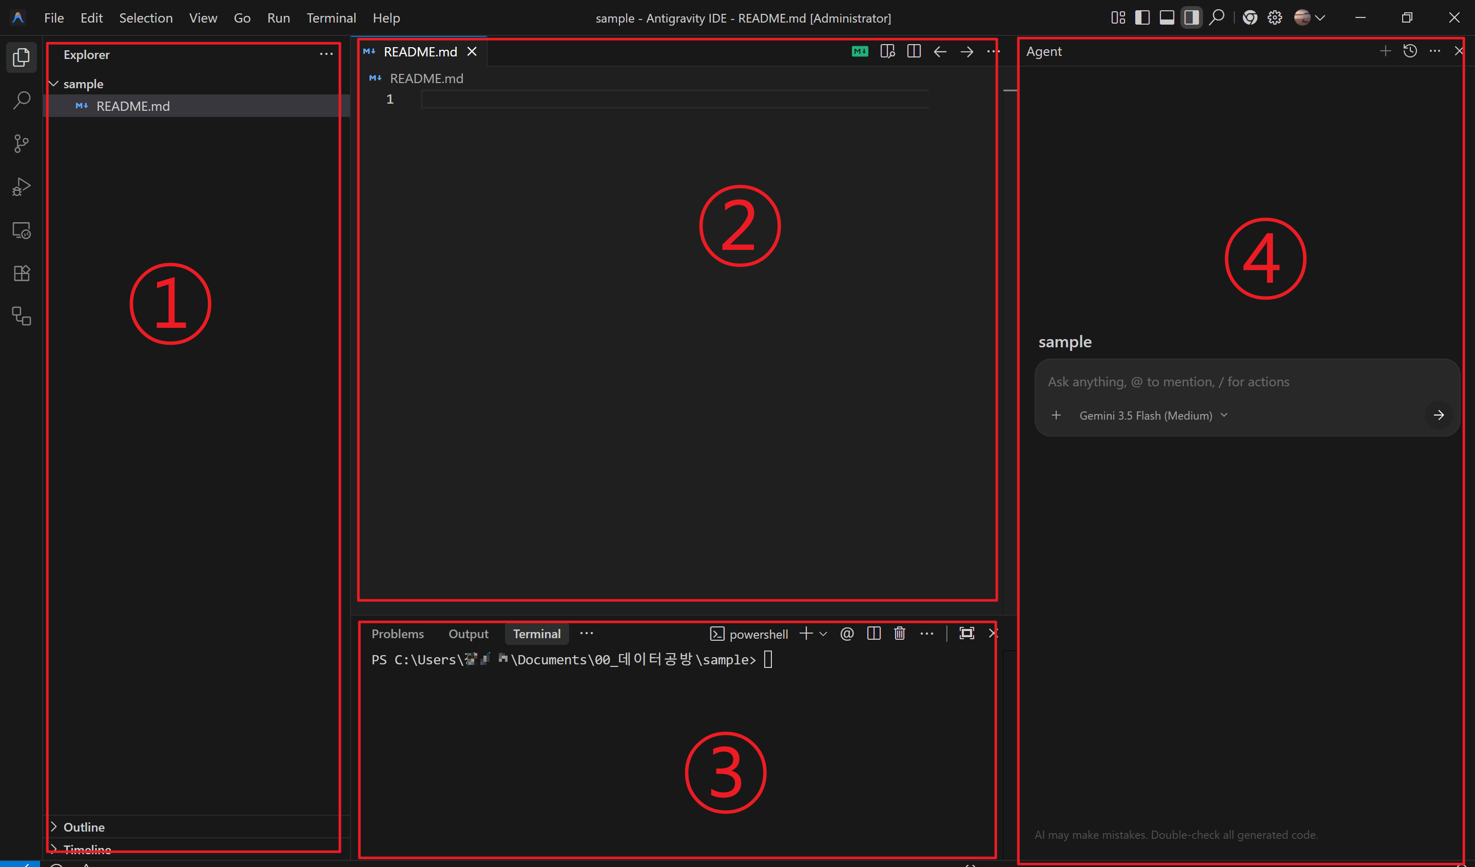Open the Source Control view

(x=22, y=143)
